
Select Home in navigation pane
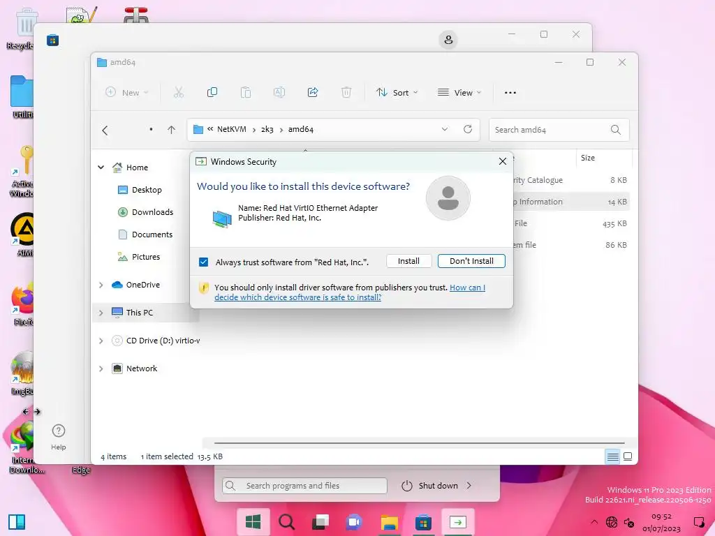point(137,167)
